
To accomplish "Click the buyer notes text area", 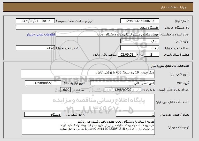I will (88, 127).
